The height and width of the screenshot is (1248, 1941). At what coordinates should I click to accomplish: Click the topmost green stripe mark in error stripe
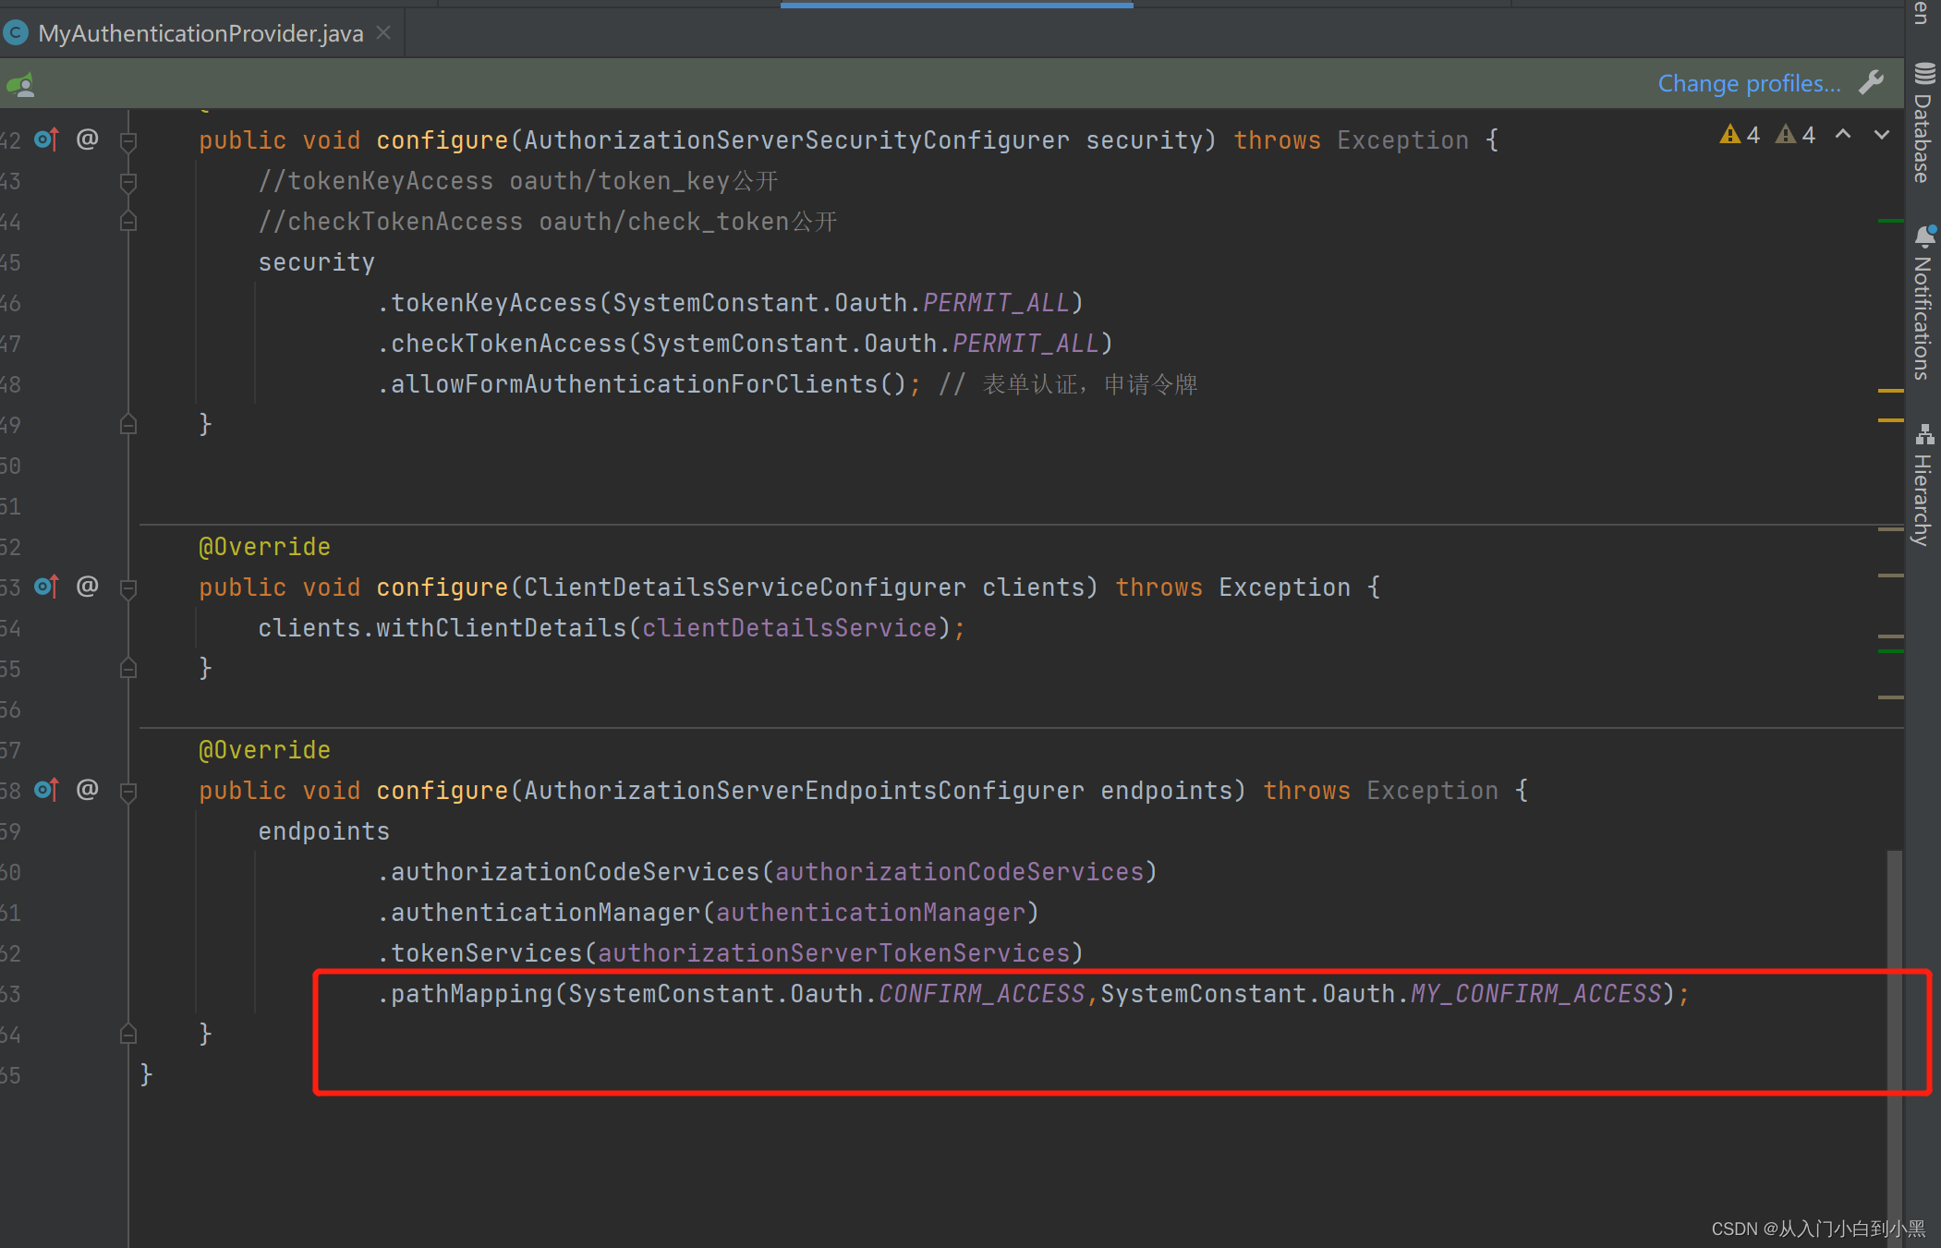click(1890, 221)
